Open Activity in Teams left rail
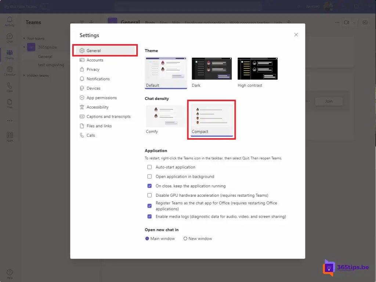376x282 pixels. [x=10, y=21]
